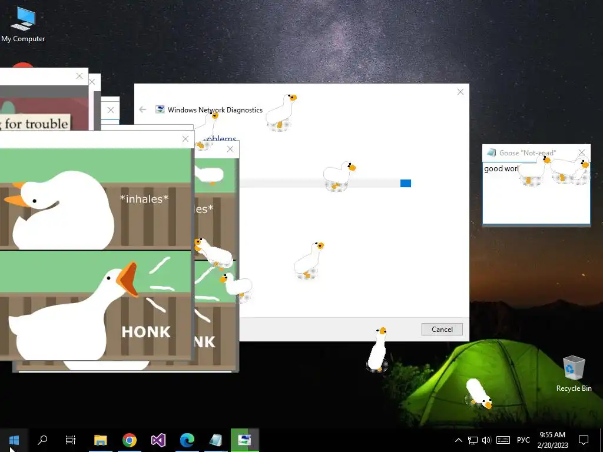Close the second HONK meme window behind

tap(230, 149)
